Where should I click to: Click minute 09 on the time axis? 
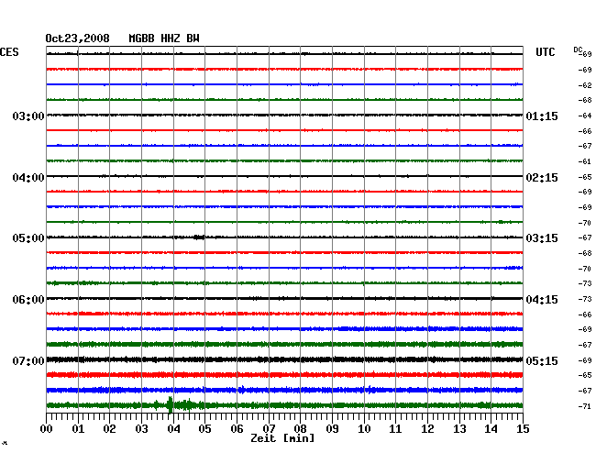tap(332, 429)
